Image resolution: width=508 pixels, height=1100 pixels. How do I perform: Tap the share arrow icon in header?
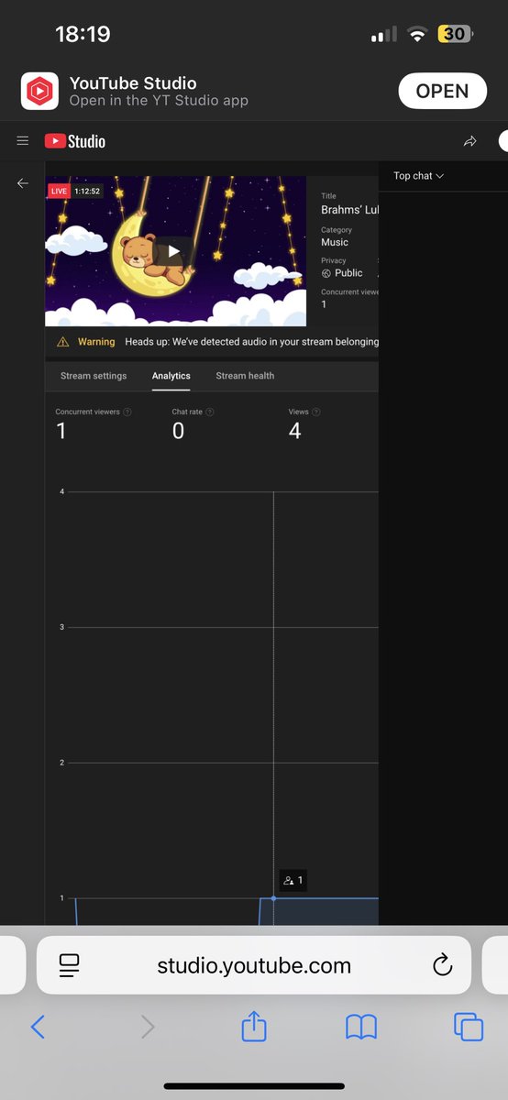(470, 141)
